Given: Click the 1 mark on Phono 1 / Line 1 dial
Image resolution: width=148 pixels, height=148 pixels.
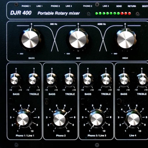Looking at the screenshot, I should [x=18, y=131].
